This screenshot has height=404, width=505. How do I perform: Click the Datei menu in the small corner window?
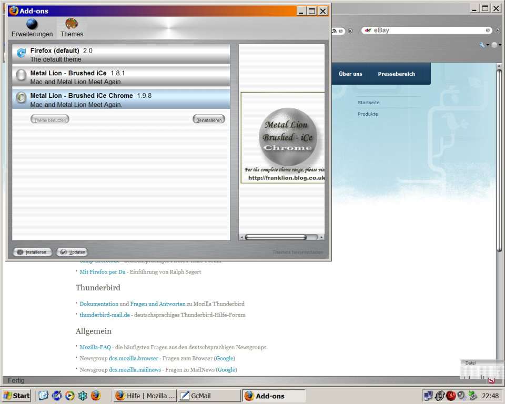[470, 363]
